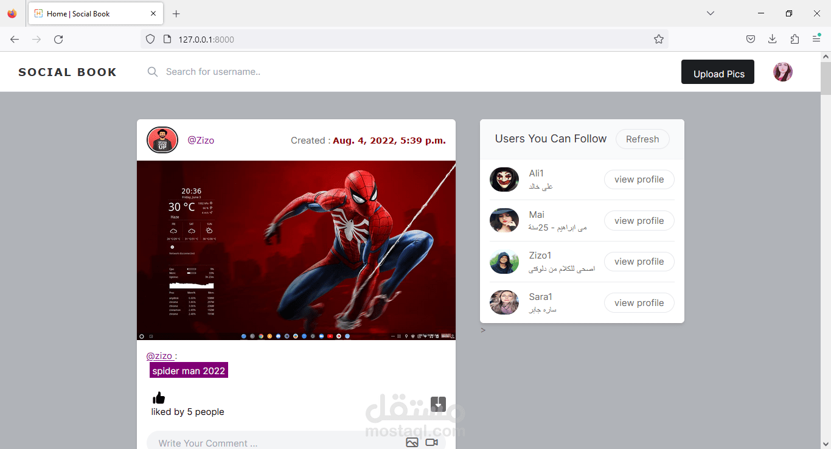Open the Firefox downloads icon
This screenshot has height=449, width=831.
pyautogui.click(x=772, y=39)
